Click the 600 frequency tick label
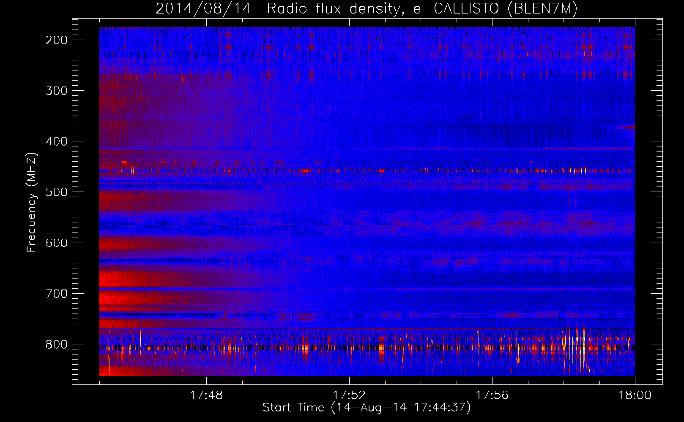Viewport: 684px width, 422px height. [57, 243]
